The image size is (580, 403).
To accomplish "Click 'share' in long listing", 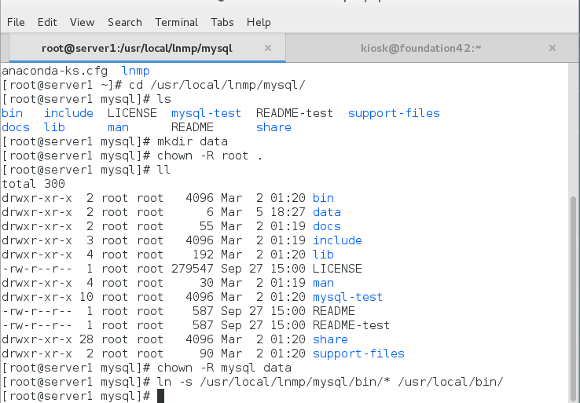I will pyautogui.click(x=330, y=339).
